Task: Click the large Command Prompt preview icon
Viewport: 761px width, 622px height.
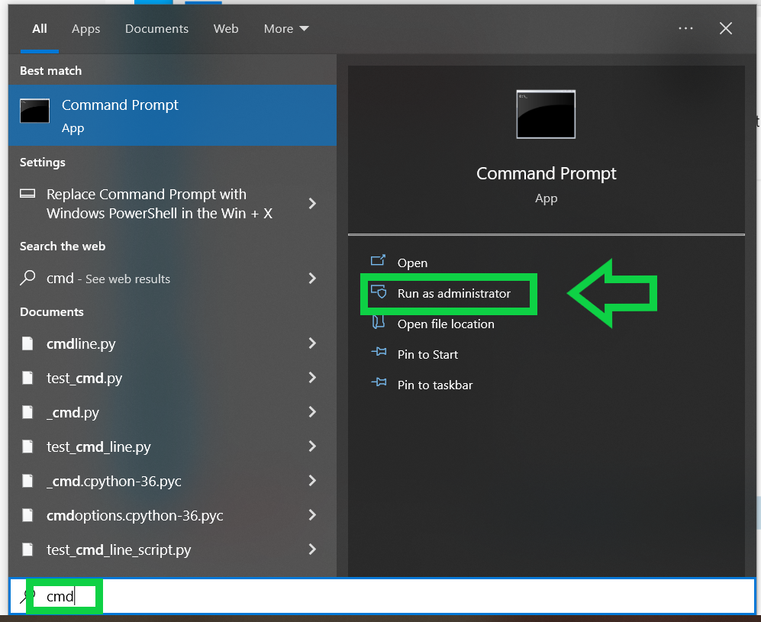Action: pos(546,114)
